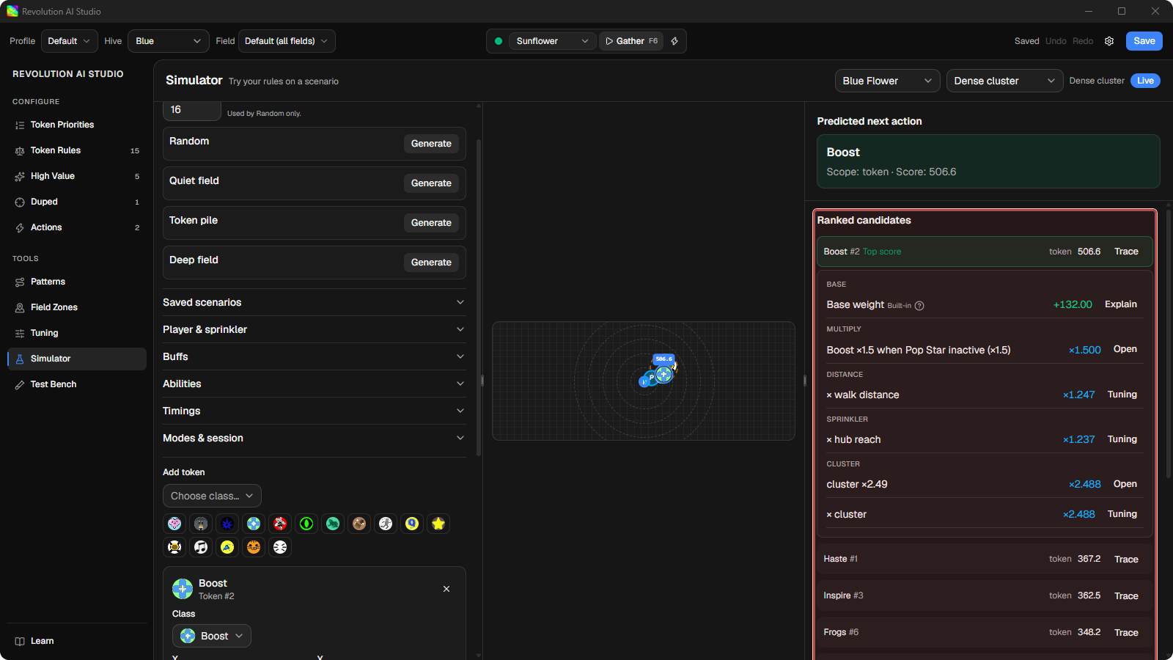This screenshot has width=1173, height=660.
Task: Click the lightning bolt icon next to Gather
Action: click(674, 41)
